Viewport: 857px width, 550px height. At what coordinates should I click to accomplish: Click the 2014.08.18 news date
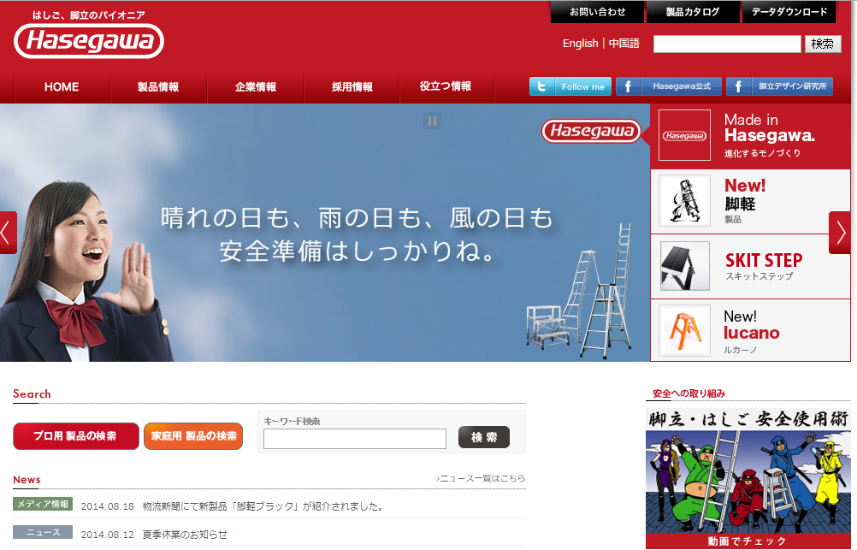point(107,507)
